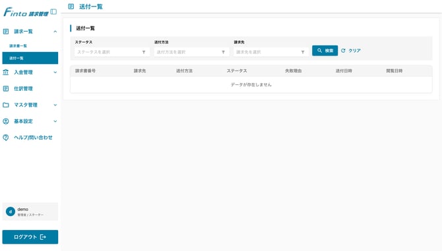
Task: Click the 失敗理由 column header
Action: click(293, 71)
